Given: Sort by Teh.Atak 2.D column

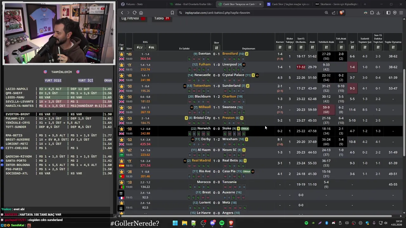Looking at the screenshot, I should 341,47.
